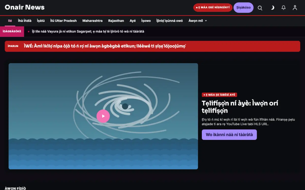Click the 'Tẹlifíṣọ̀n ní àyè' headline
305x190 pixels.
(x=240, y=107)
